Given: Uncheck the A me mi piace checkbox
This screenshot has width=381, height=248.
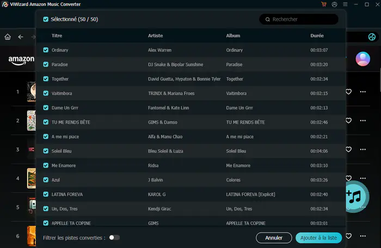Looking at the screenshot, I should 46,136.
